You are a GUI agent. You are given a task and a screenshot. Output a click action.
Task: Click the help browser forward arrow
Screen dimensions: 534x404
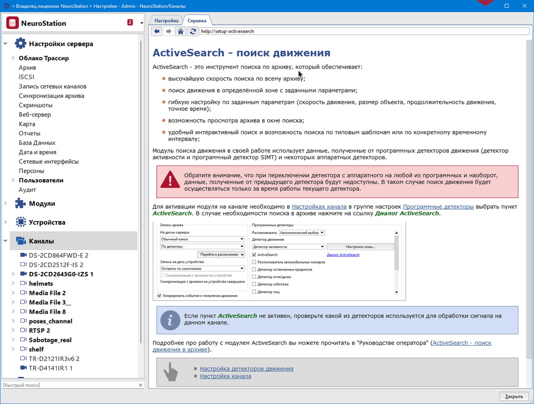pyautogui.click(x=168, y=31)
